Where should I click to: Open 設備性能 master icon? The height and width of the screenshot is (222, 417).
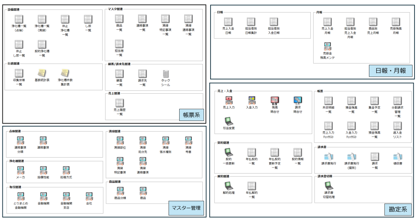(43, 170)
